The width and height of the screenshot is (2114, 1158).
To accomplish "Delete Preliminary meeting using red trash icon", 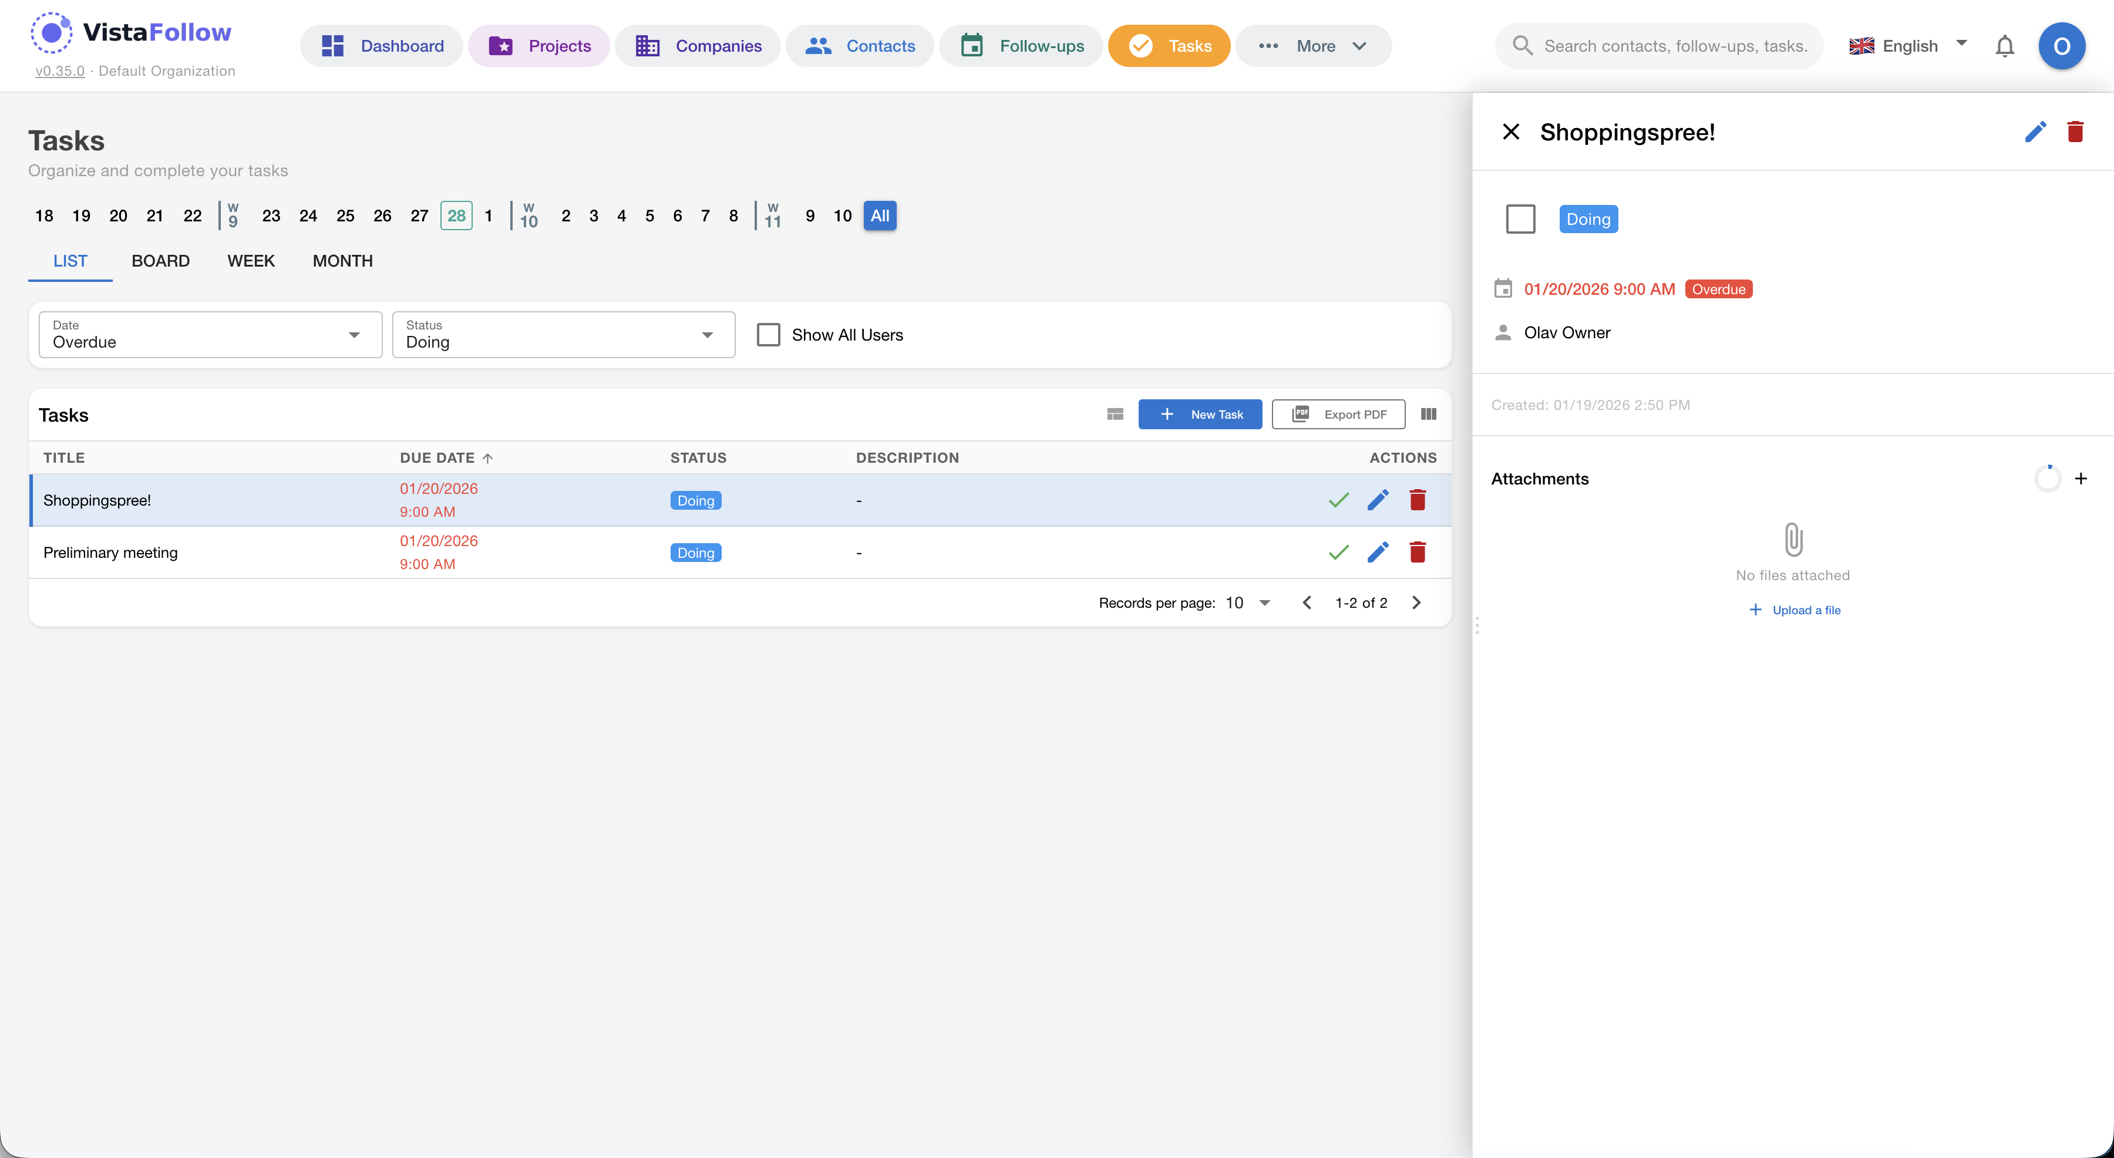I will (x=1418, y=553).
